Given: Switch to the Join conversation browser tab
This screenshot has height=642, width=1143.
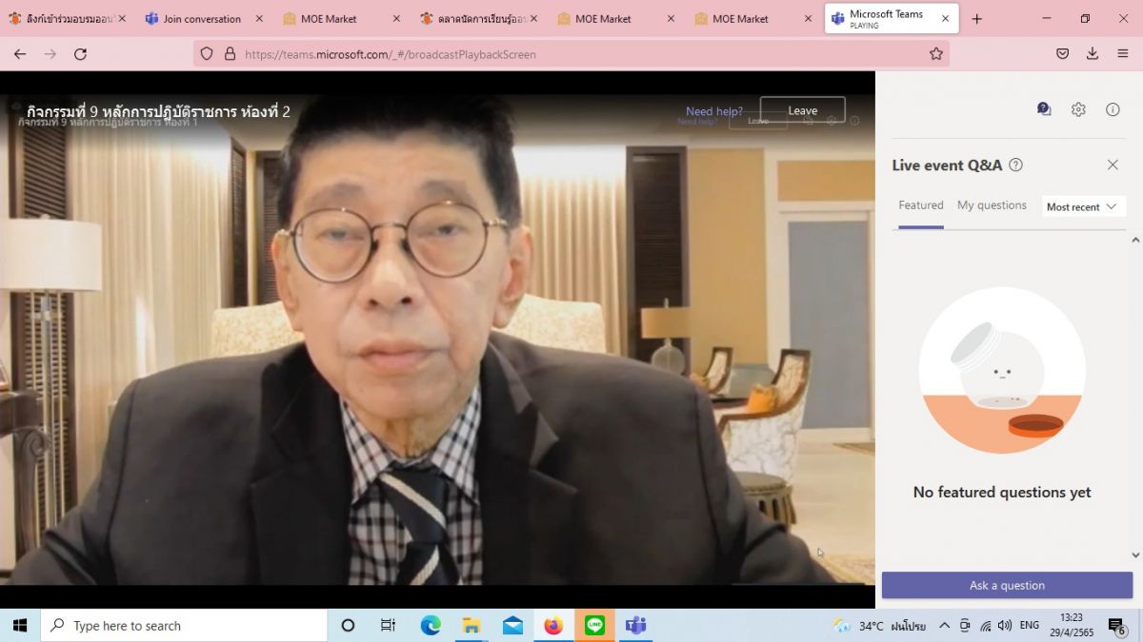Looking at the screenshot, I should click(x=201, y=19).
